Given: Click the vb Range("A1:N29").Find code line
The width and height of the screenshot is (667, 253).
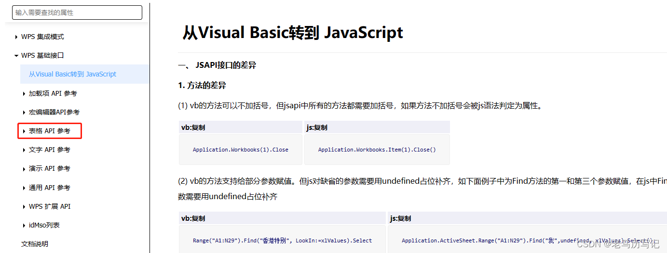Looking at the screenshot, I should tap(282, 240).
